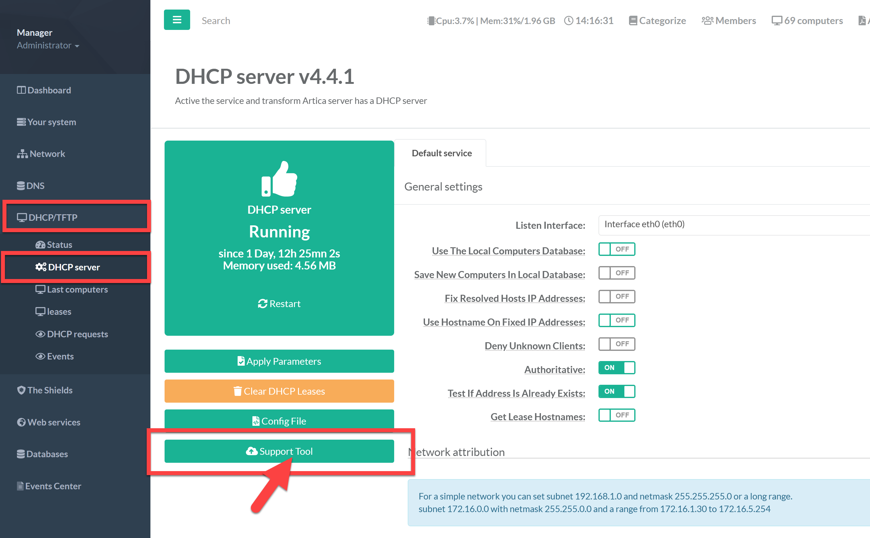Collapse the DHCP/TFTP sidebar section
Screen dimensions: 870x538
pyautogui.click(x=53, y=217)
